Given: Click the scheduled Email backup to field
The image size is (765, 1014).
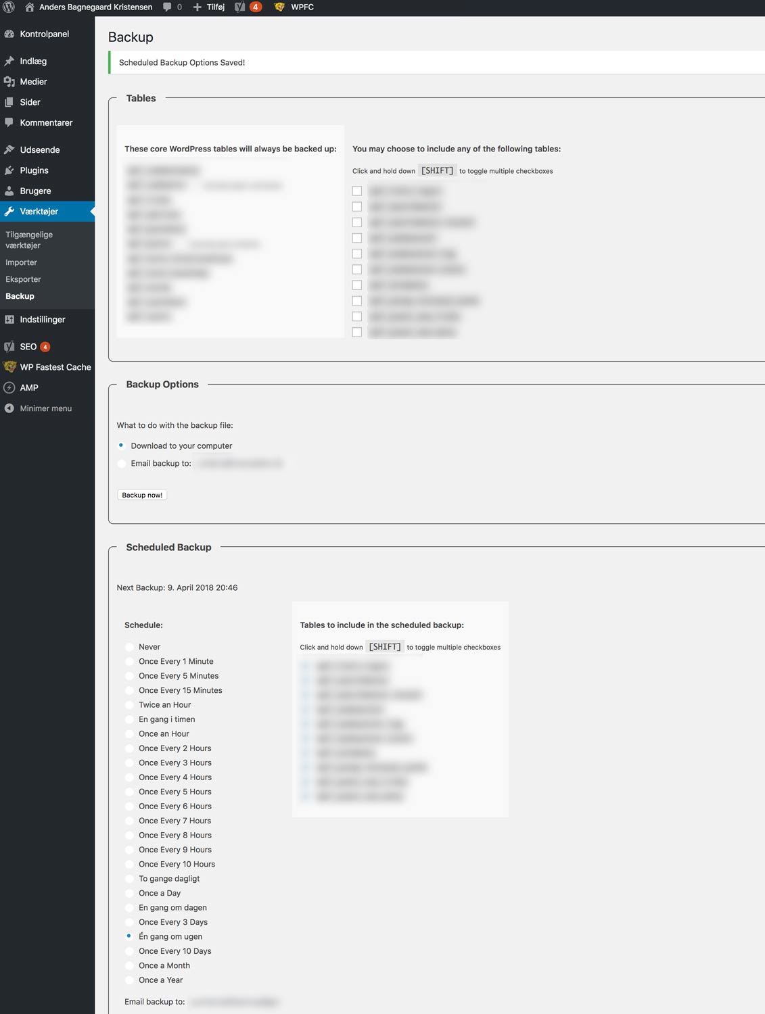Looking at the screenshot, I should pyautogui.click(x=234, y=1002).
